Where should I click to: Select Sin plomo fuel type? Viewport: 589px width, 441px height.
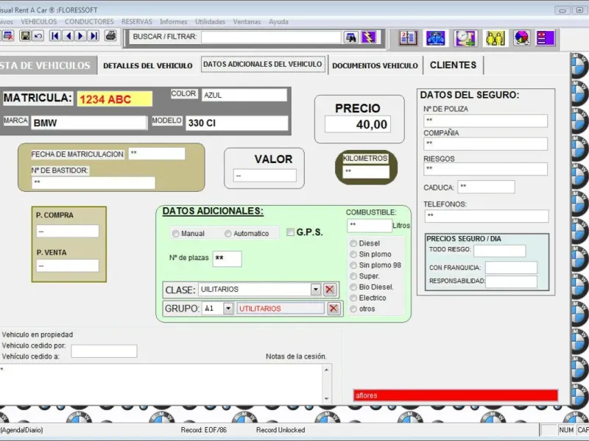click(353, 254)
